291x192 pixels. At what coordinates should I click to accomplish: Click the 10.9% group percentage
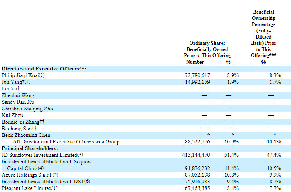(x=232, y=142)
